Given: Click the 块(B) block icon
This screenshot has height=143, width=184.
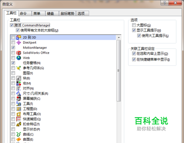Looking at the screenshot, I should (x=19, y=78).
